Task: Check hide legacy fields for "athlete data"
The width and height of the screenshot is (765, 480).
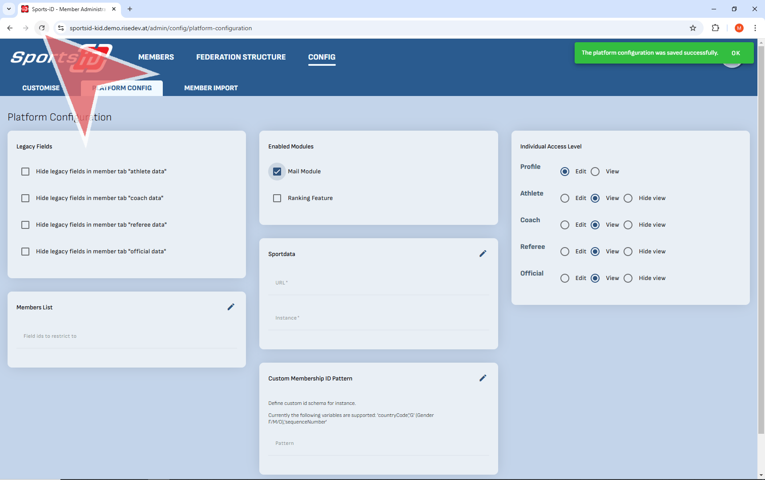Action: 25,172
